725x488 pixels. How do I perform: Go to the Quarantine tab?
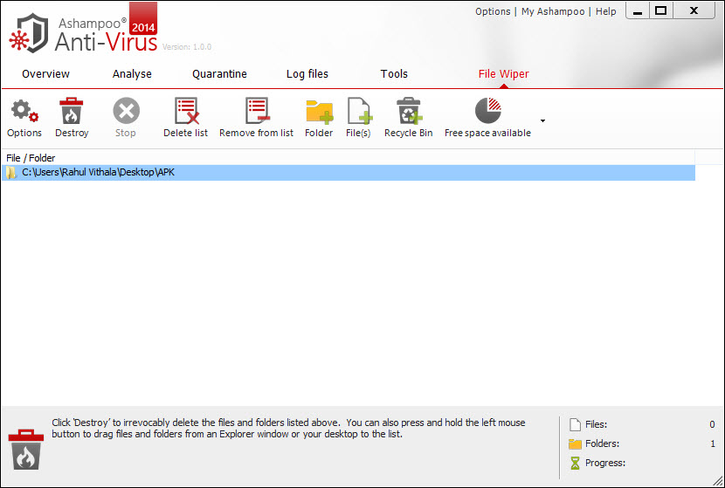pyautogui.click(x=219, y=74)
